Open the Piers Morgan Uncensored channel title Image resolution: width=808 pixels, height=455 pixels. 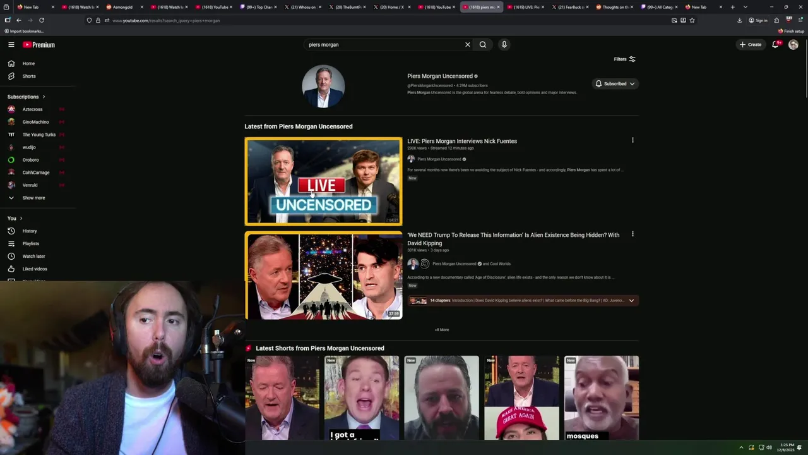(440, 76)
